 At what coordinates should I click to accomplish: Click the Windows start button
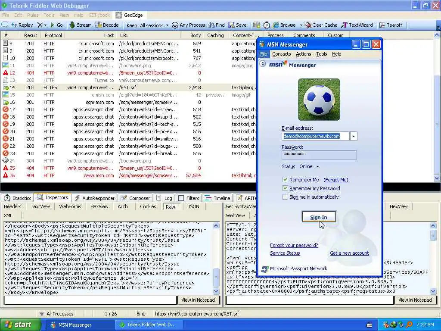coord(21,325)
